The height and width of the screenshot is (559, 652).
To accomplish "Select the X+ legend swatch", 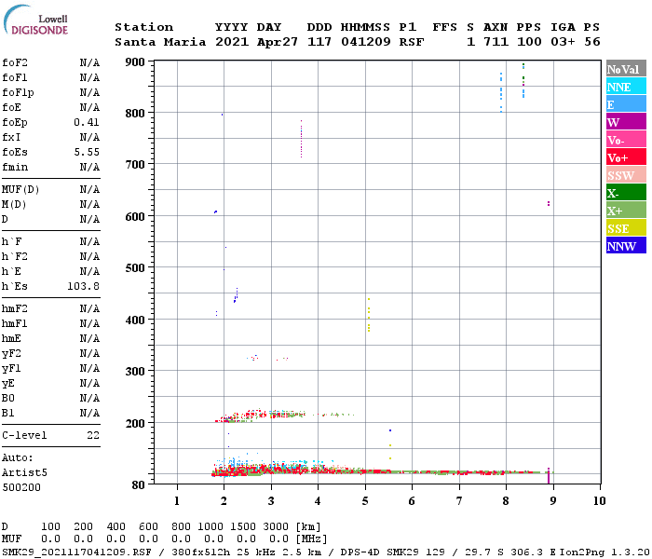I will tap(626, 210).
